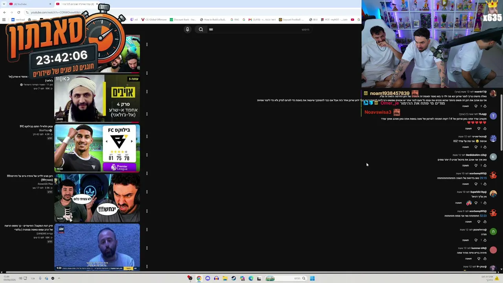The width and height of the screenshot is (503, 283).
Task: Show hidden system tray icons
Action: tap(59, 278)
